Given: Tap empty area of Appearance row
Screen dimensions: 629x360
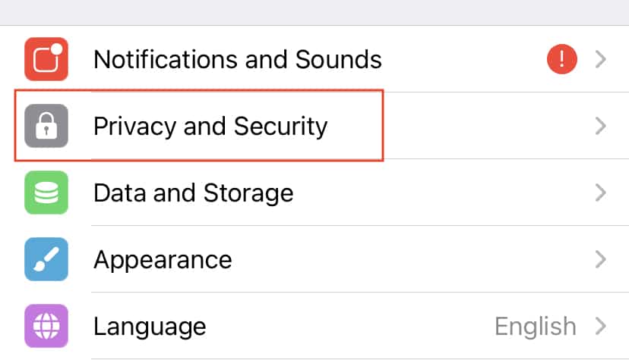Looking at the screenshot, I should [x=413, y=259].
